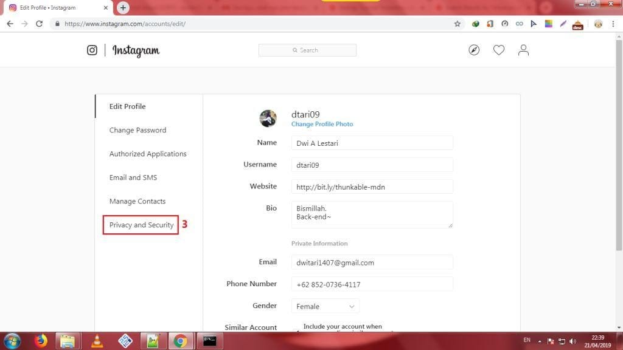The height and width of the screenshot is (350, 623).
Task: Click the browser back arrow
Action: point(10,24)
